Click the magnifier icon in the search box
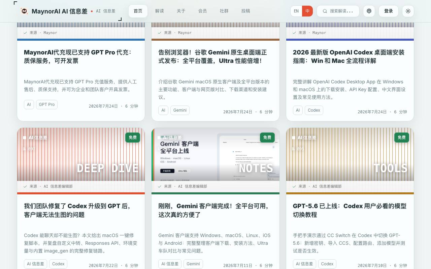431x269 pixels. (x=325, y=11)
